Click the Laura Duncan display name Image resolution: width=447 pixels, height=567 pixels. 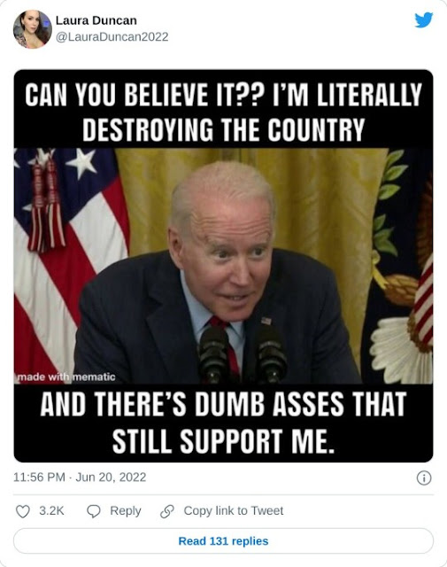coord(96,20)
